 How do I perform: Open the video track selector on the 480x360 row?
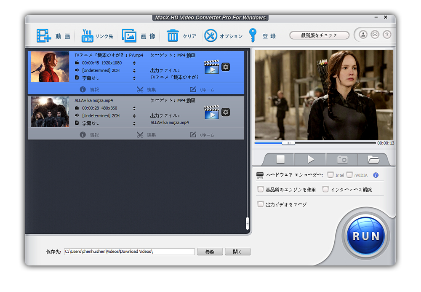[x=134, y=108]
